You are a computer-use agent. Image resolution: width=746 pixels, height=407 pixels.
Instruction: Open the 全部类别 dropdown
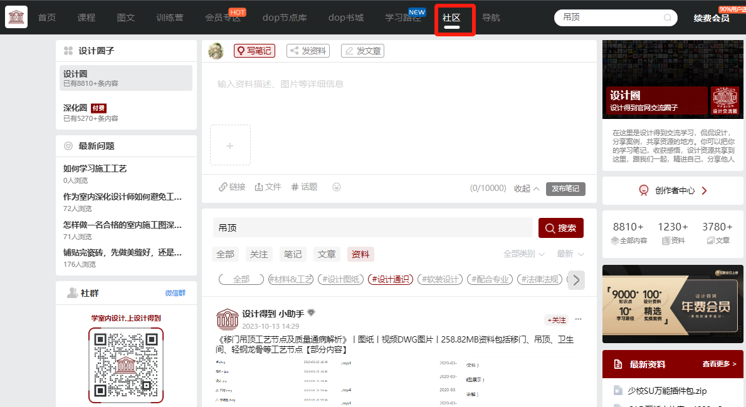[525, 254]
